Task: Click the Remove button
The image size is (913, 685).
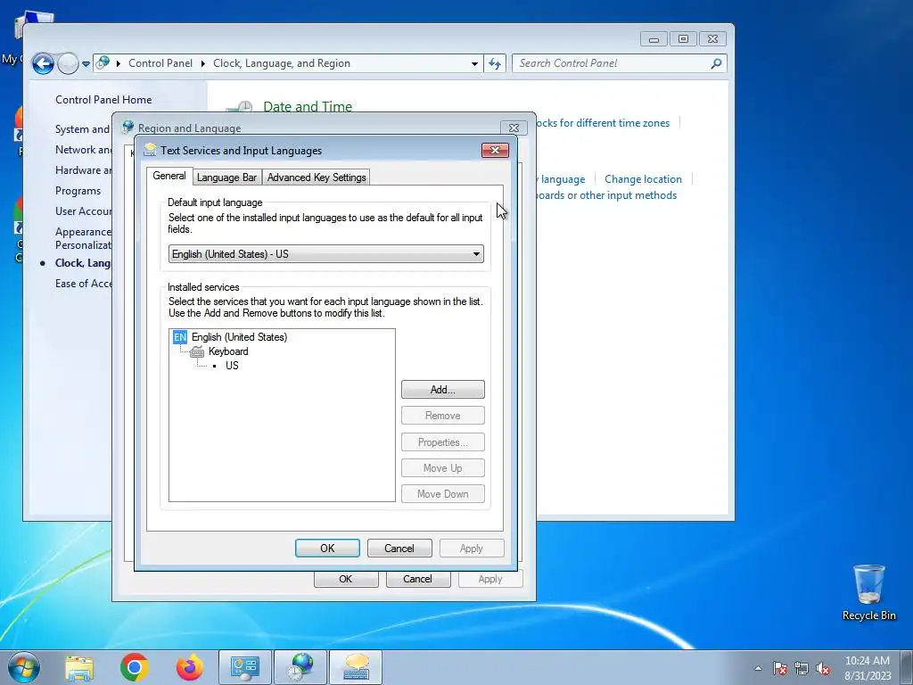Action: [442, 416]
